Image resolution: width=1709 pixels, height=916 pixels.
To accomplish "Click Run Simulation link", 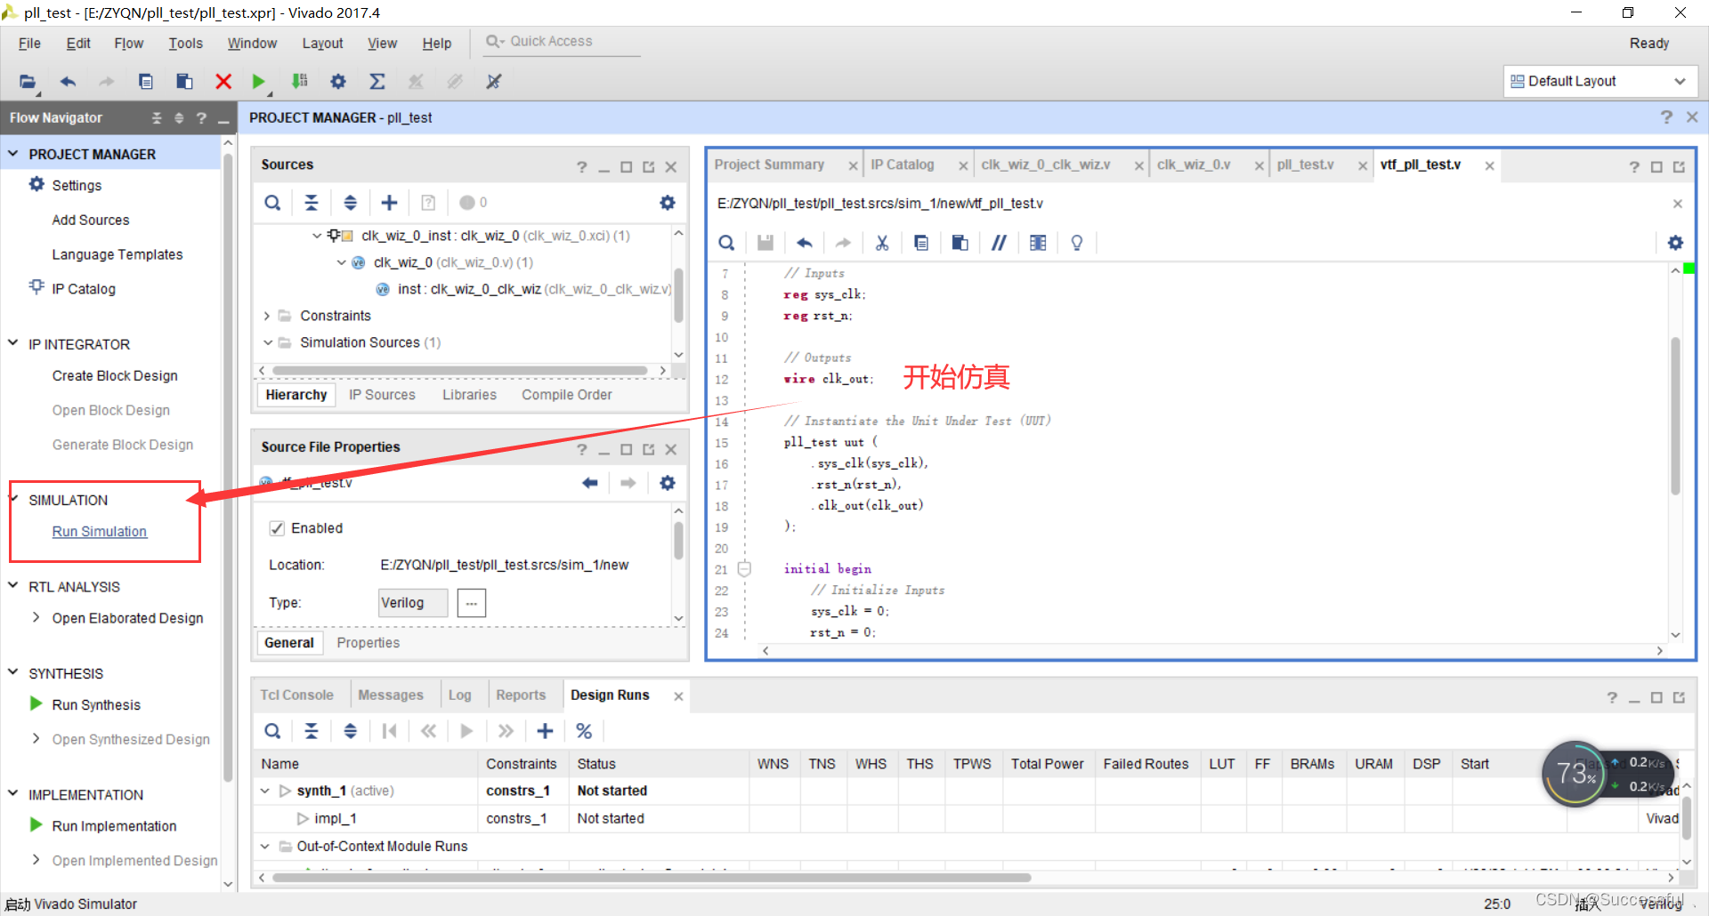I will [99, 532].
